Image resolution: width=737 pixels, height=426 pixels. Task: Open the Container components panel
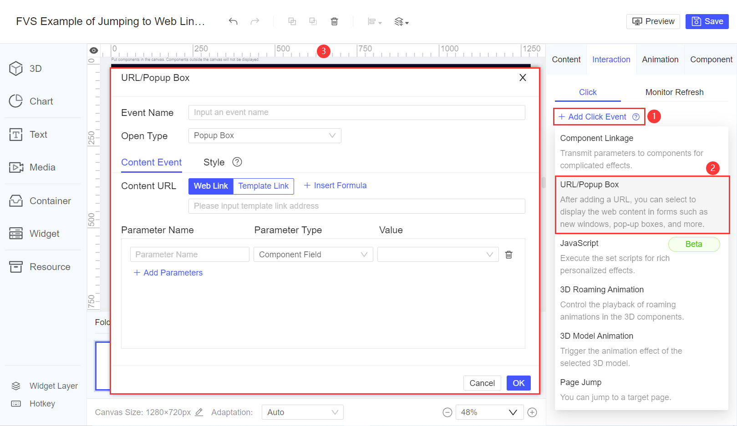tap(41, 200)
